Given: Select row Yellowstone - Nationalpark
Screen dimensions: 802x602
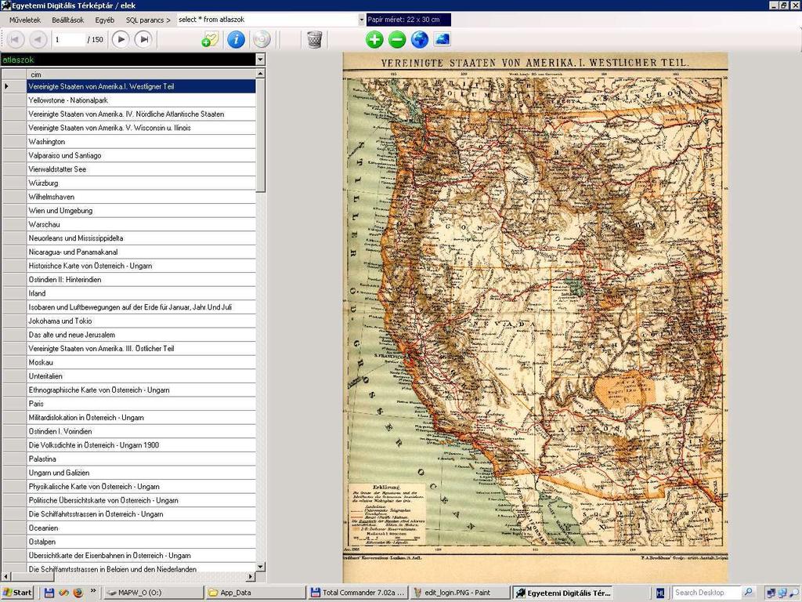Looking at the screenshot, I should point(141,100).
